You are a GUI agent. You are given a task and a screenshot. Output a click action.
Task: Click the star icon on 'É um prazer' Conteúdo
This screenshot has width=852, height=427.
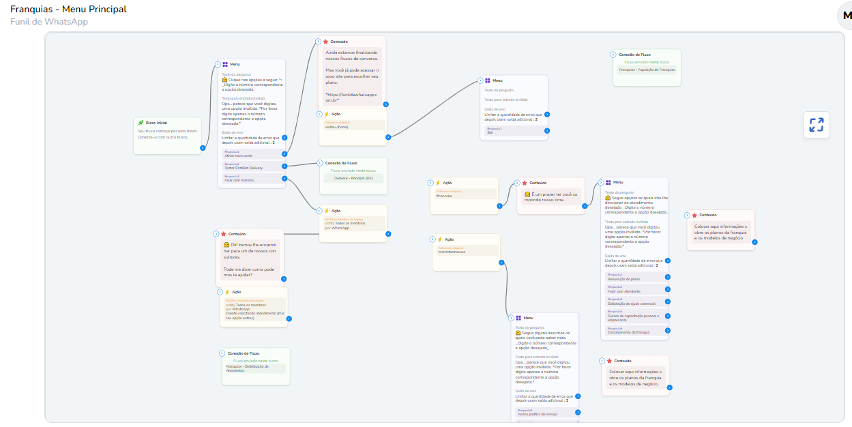(x=525, y=183)
